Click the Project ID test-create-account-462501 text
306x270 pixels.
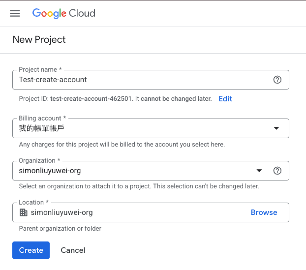[91, 98]
